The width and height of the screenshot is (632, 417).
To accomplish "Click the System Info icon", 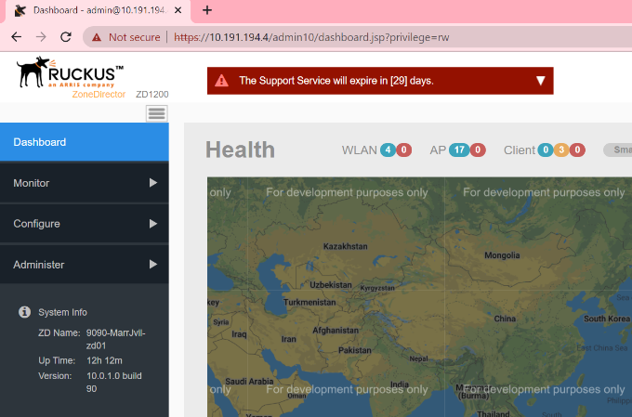I will tap(24, 312).
